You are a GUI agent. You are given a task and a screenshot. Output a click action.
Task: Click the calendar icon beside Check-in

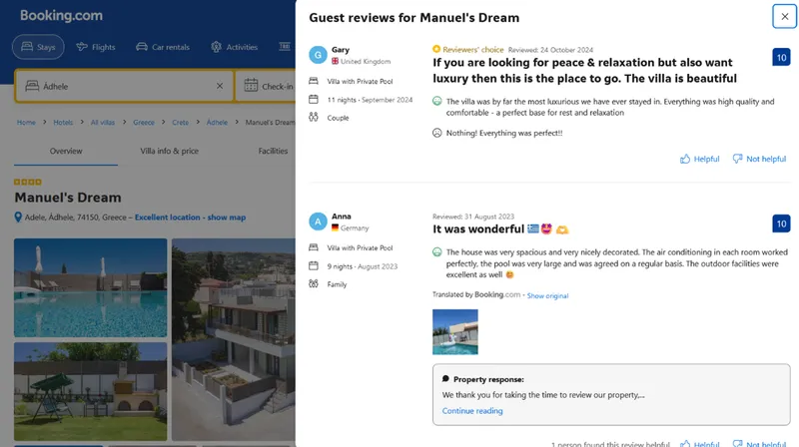[x=251, y=87]
